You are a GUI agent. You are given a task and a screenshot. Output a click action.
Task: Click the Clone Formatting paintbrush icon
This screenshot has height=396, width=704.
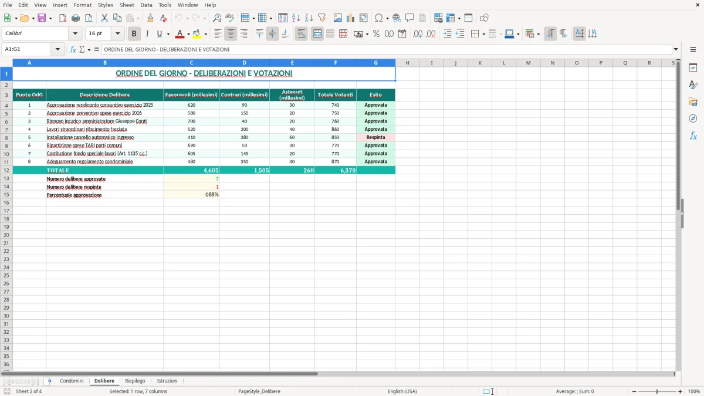click(150, 18)
